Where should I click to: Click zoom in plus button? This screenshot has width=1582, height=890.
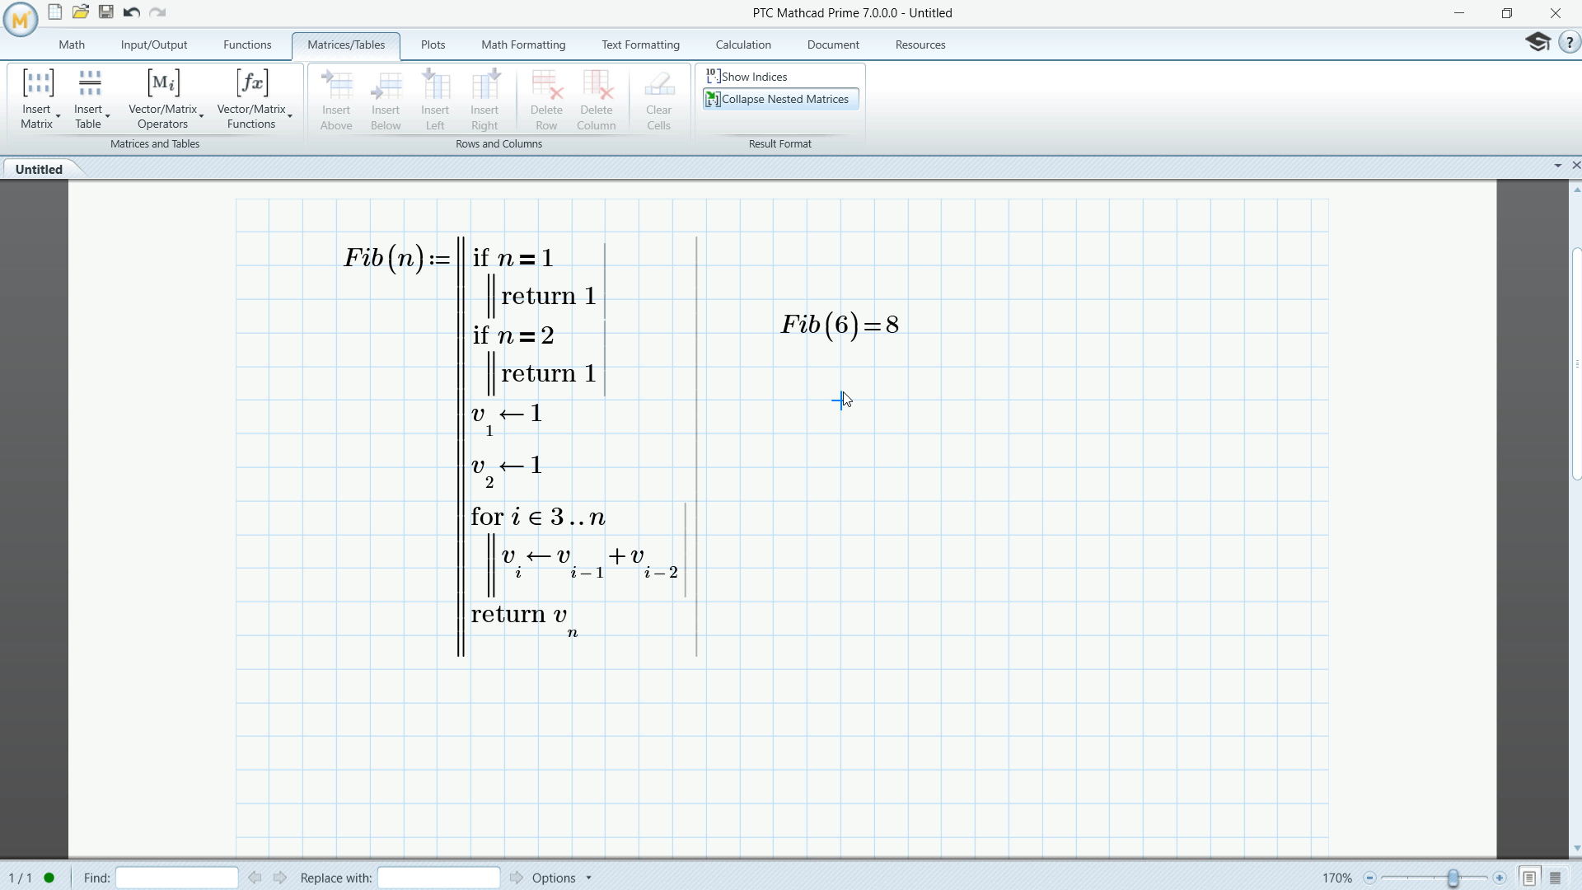pyautogui.click(x=1500, y=878)
